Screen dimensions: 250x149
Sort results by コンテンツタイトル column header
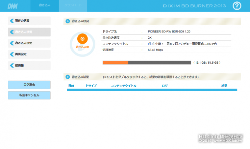point(124,86)
